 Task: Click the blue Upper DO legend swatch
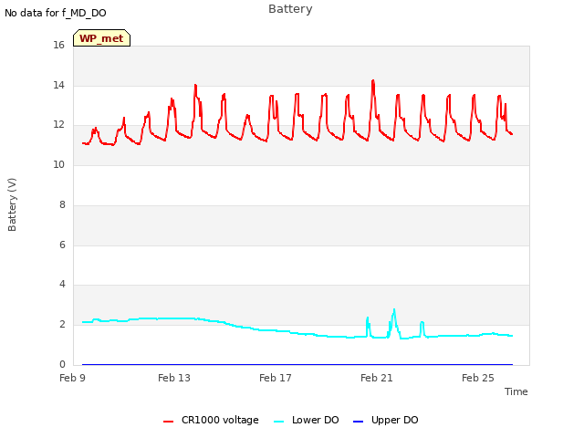click(358, 422)
